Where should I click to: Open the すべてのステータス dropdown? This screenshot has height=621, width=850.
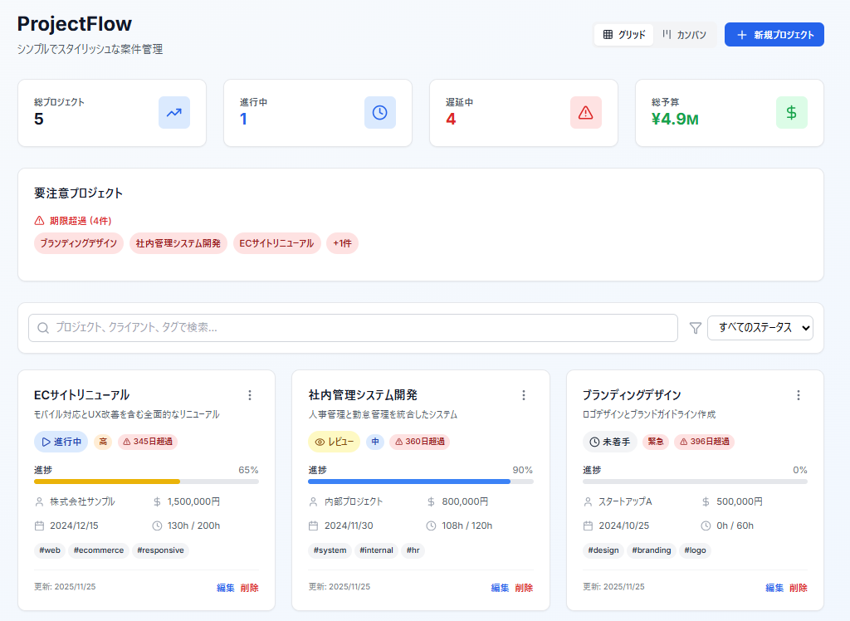tap(760, 328)
